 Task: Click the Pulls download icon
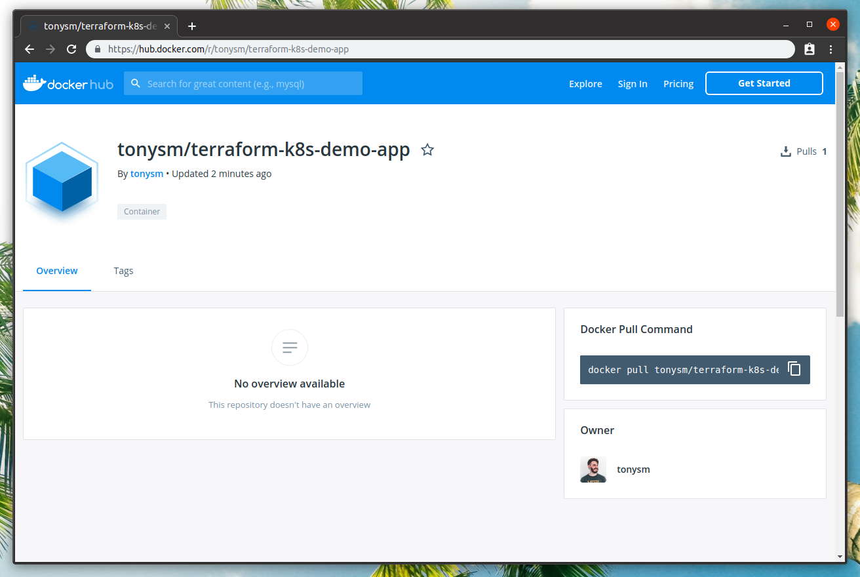pyautogui.click(x=786, y=151)
